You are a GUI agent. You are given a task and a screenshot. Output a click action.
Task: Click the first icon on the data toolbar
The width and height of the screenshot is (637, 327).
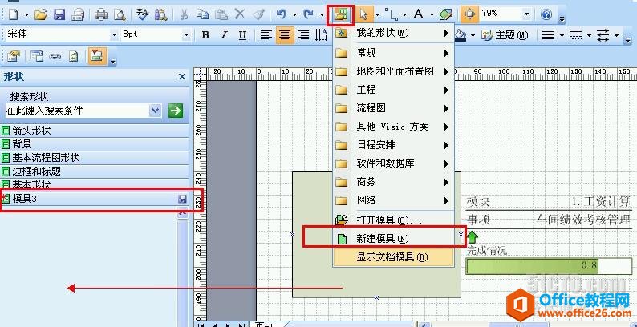pyautogui.click(x=14, y=56)
